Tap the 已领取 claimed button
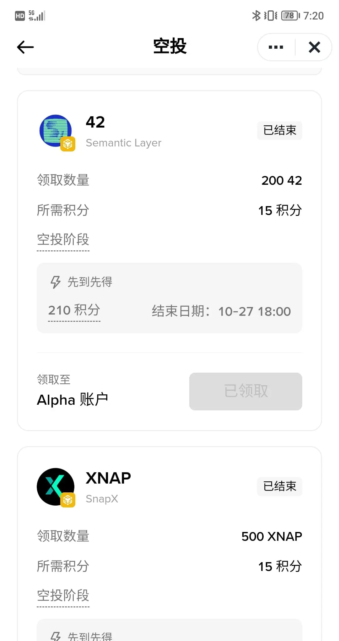339x641 pixels. point(246,391)
